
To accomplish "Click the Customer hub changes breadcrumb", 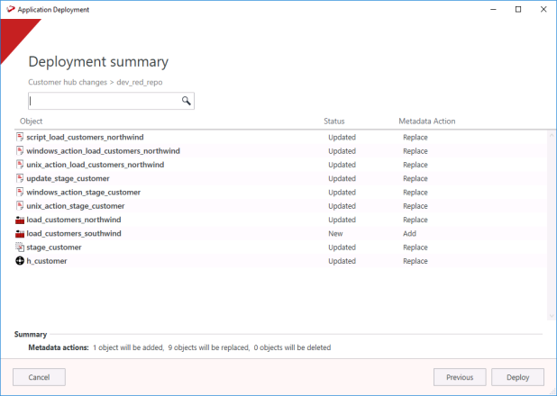I will (x=67, y=82).
